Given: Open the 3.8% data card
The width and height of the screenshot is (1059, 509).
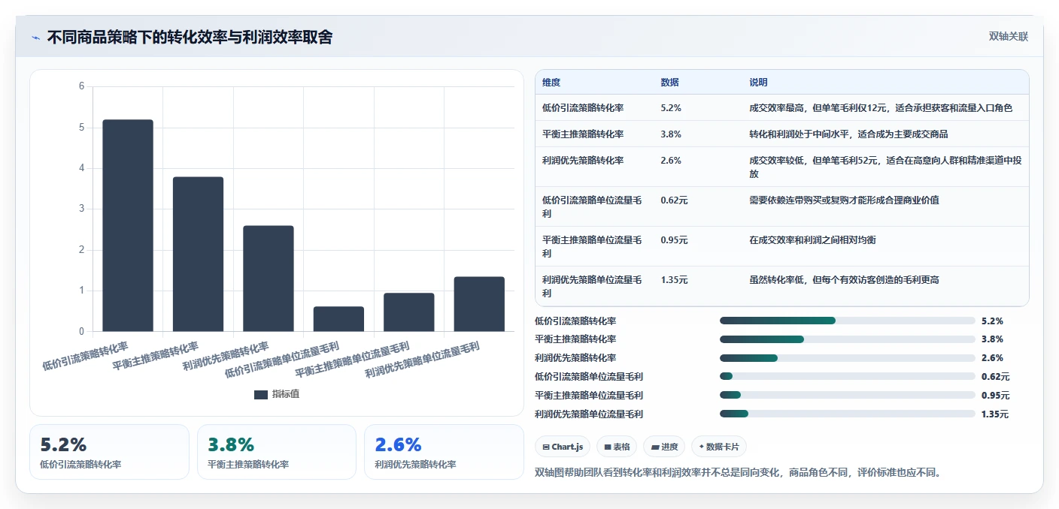Looking at the screenshot, I should pyautogui.click(x=277, y=452).
